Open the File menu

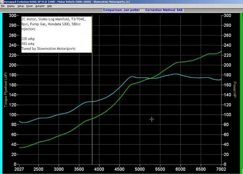3,6
